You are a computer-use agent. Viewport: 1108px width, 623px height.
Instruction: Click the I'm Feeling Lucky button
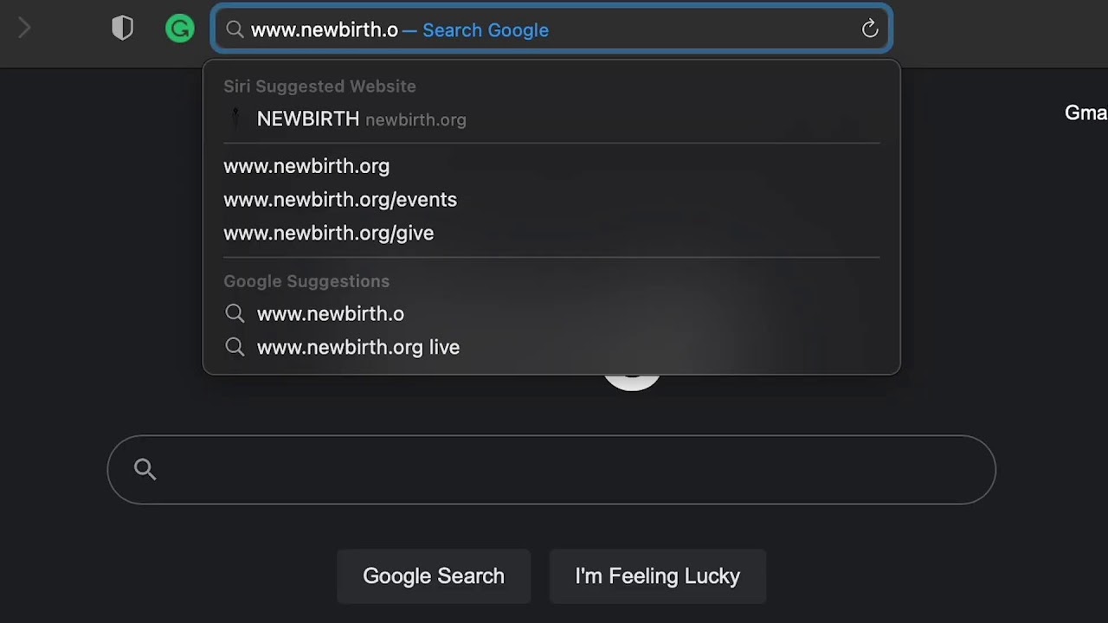tap(658, 576)
